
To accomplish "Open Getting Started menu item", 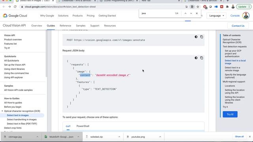I will (x=107, y=16).
